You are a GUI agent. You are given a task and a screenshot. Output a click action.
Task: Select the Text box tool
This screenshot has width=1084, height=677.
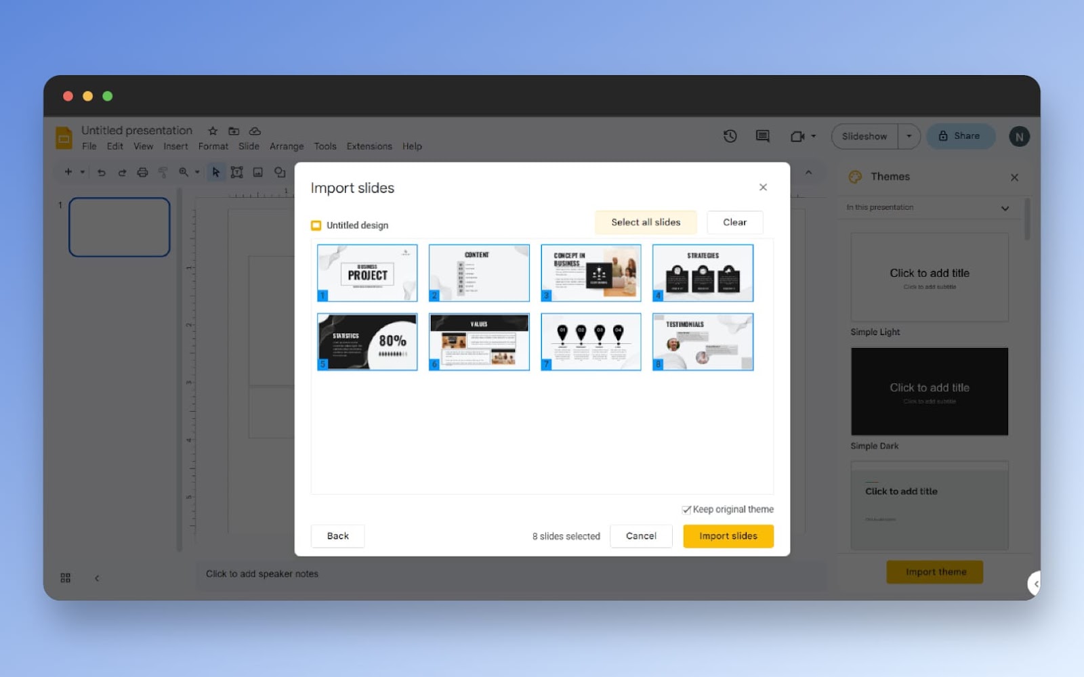[237, 172]
